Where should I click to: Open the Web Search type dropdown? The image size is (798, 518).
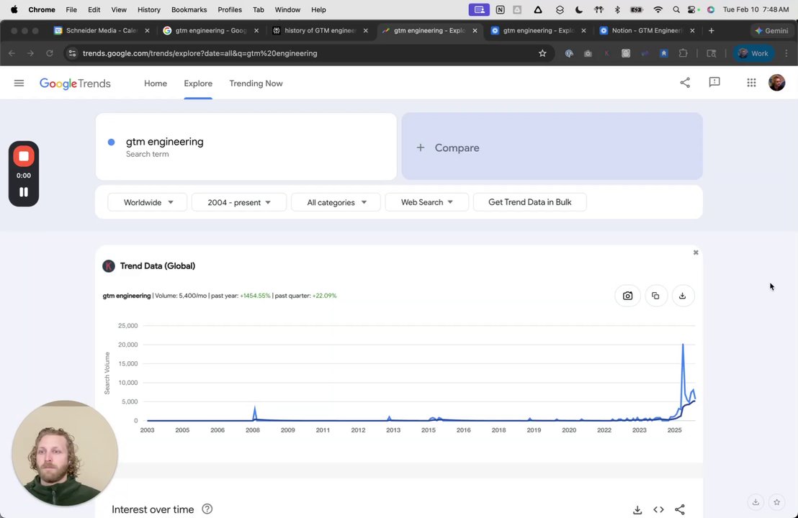coord(426,202)
